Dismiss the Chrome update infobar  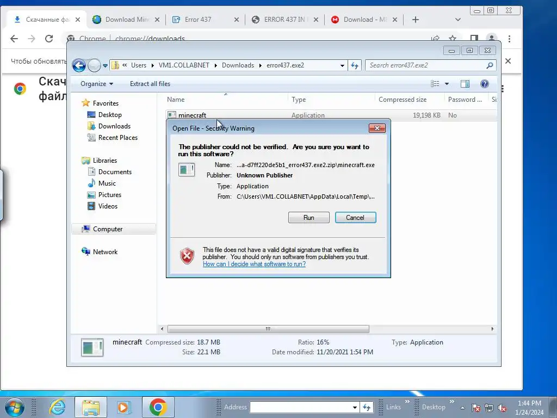click(x=508, y=61)
